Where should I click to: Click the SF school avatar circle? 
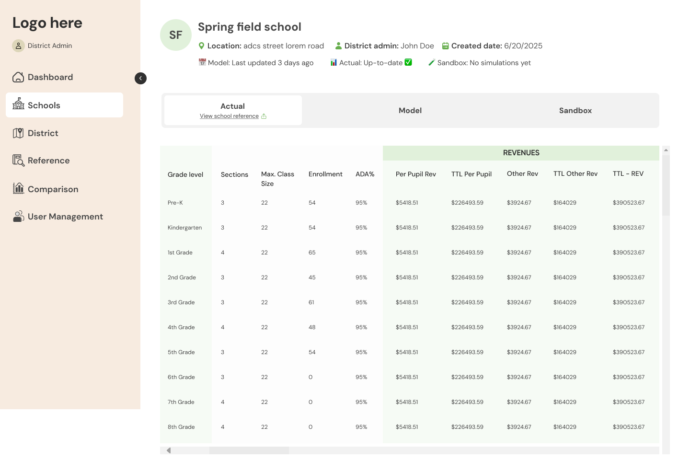(x=176, y=35)
